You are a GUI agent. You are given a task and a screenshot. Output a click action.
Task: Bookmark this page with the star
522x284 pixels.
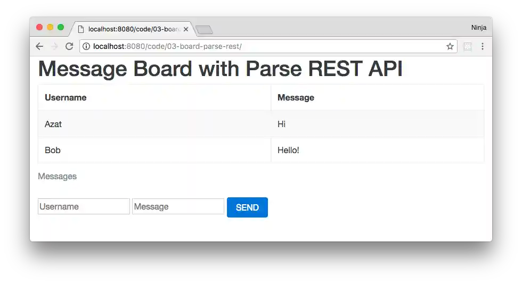pyautogui.click(x=450, y=46)
